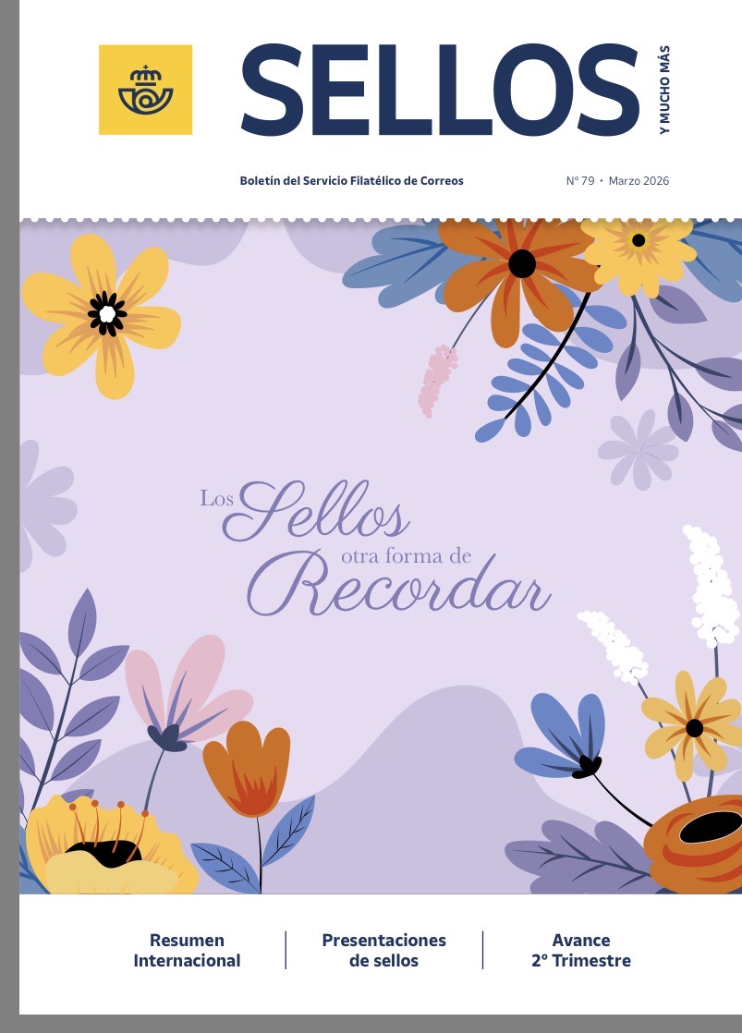Click the SELLOS magazine title
The image size is (742, 1033).
(x=440, y=91)
